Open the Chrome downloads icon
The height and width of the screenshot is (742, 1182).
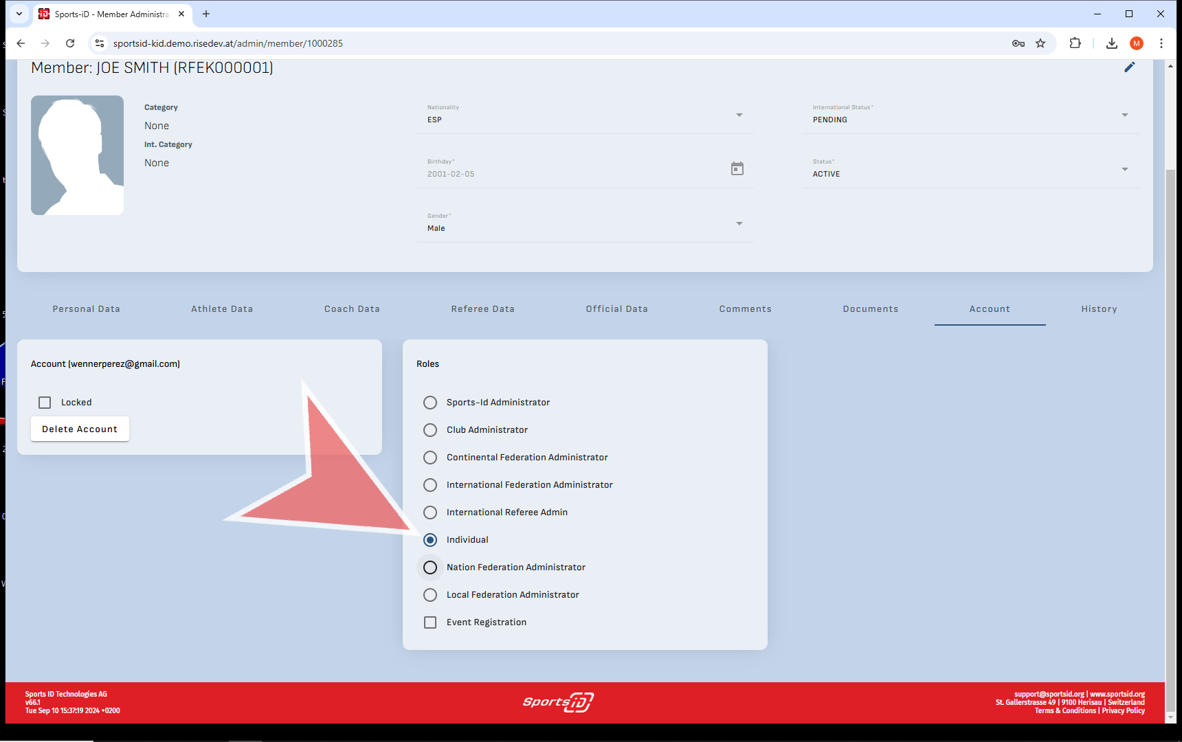[x=1111, y=43]
